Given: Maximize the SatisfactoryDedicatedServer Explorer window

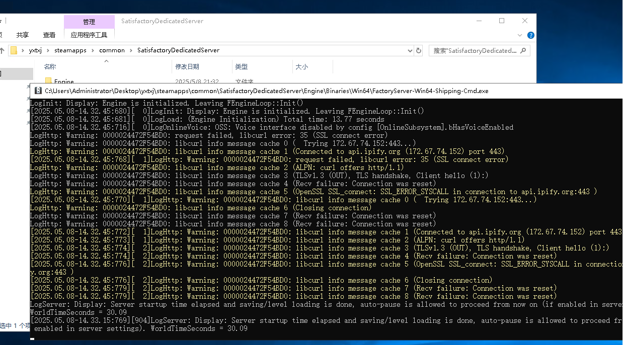Looking at the screenshot, I should pyautogui.click(x=502, y=21).
